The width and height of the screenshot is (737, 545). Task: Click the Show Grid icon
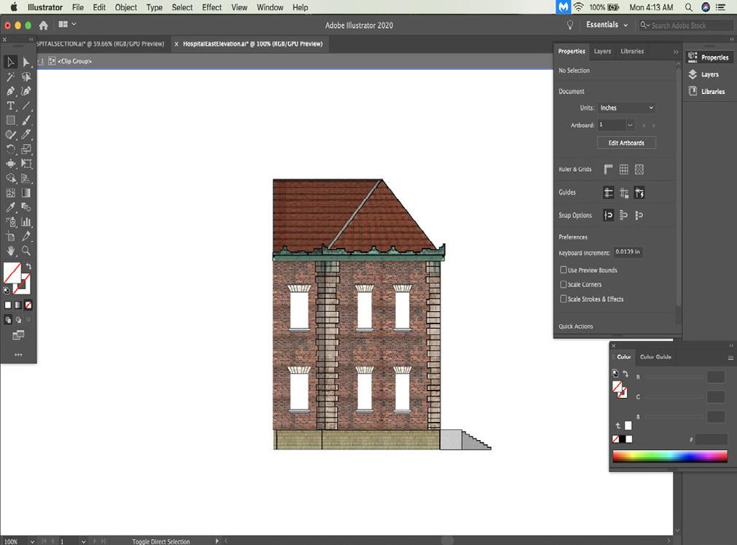tap(624, 170)
